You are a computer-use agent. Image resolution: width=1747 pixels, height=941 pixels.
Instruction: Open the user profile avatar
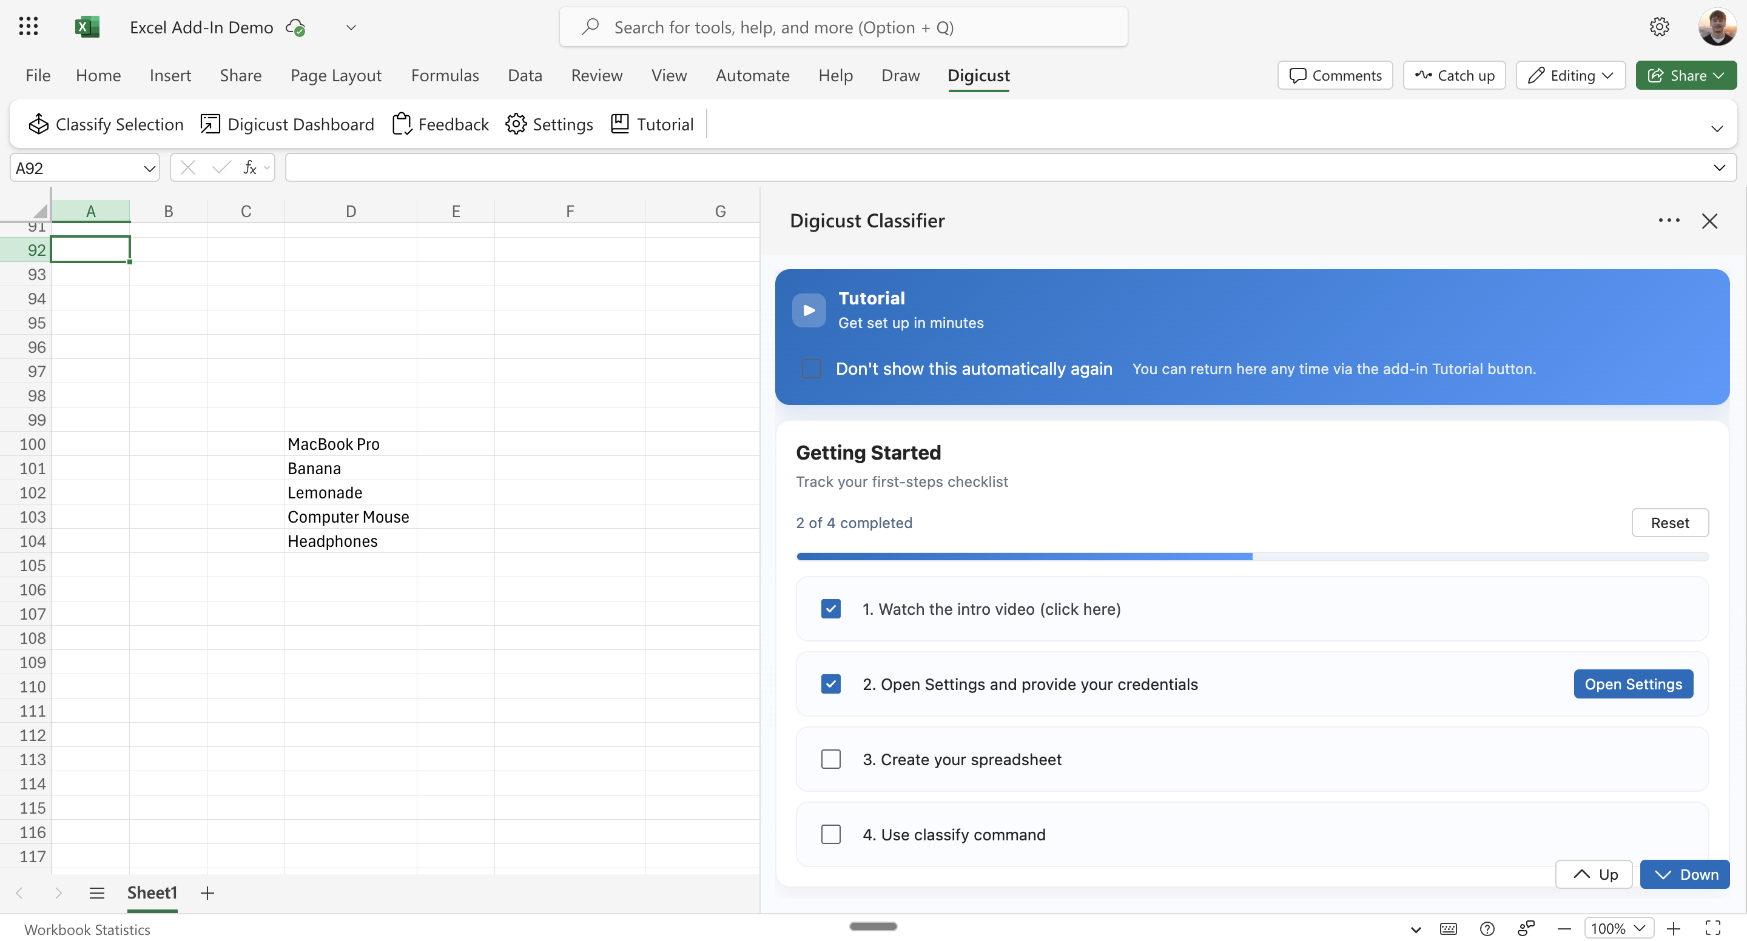coord(1717,27)
